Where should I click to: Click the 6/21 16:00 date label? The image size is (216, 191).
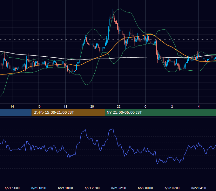[x=39, y=188]
